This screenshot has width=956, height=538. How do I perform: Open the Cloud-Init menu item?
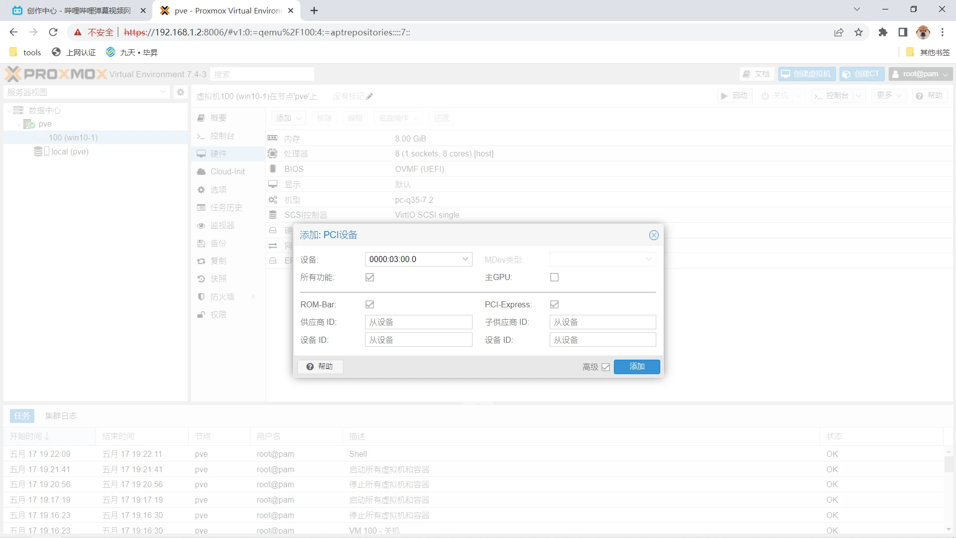tap(228, 172)
